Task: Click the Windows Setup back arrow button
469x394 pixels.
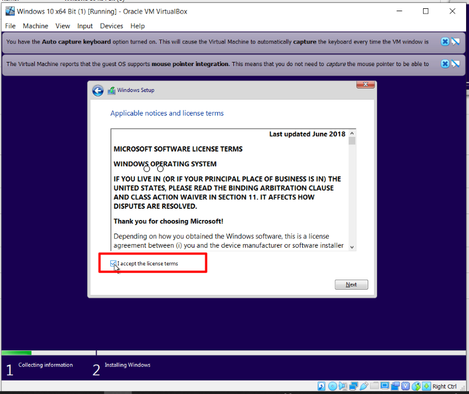Action: 98,90
